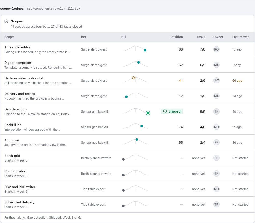Click the CSV and PDF writer hill dot

point(123,190)
